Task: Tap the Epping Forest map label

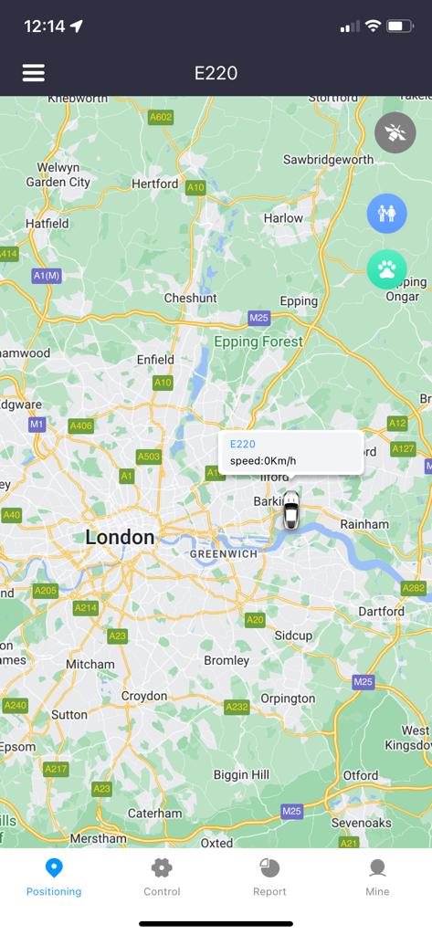Action: click(258, 341)
